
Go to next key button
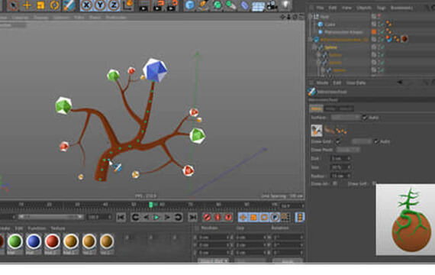(178, 217)
